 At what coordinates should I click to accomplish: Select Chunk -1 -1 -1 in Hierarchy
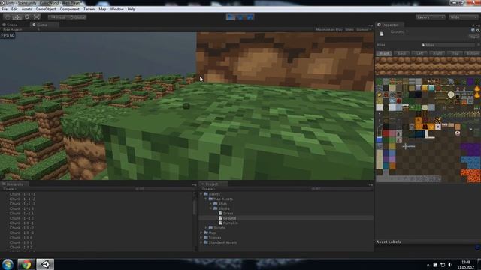pyautogui.click(x=23, y=194)
